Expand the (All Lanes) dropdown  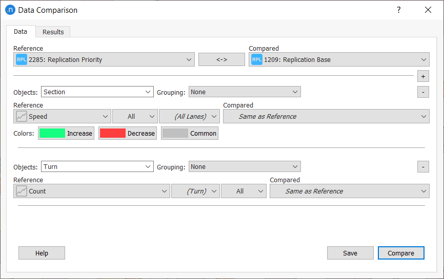coord(189,117)
